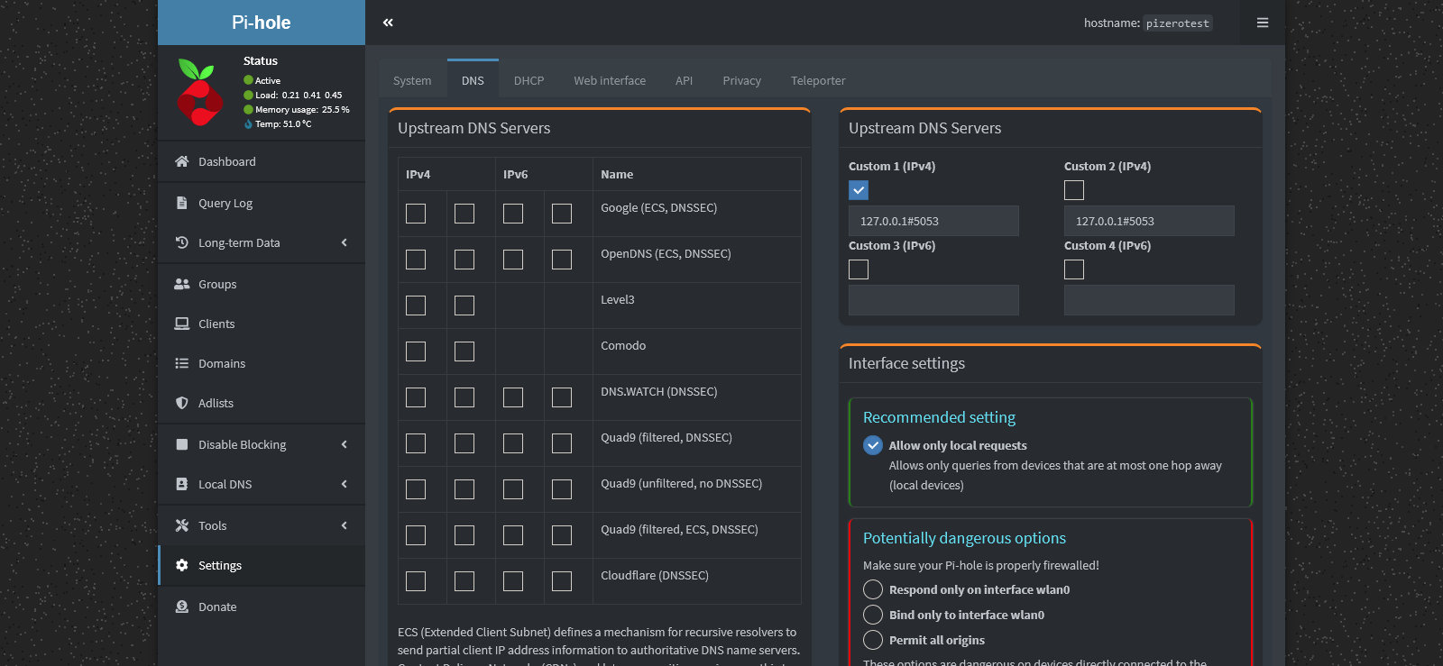Uncheck the Custom 1 (IPv4) checkbox
Viewport: 1443px width, 666px height.
(859, 190)
